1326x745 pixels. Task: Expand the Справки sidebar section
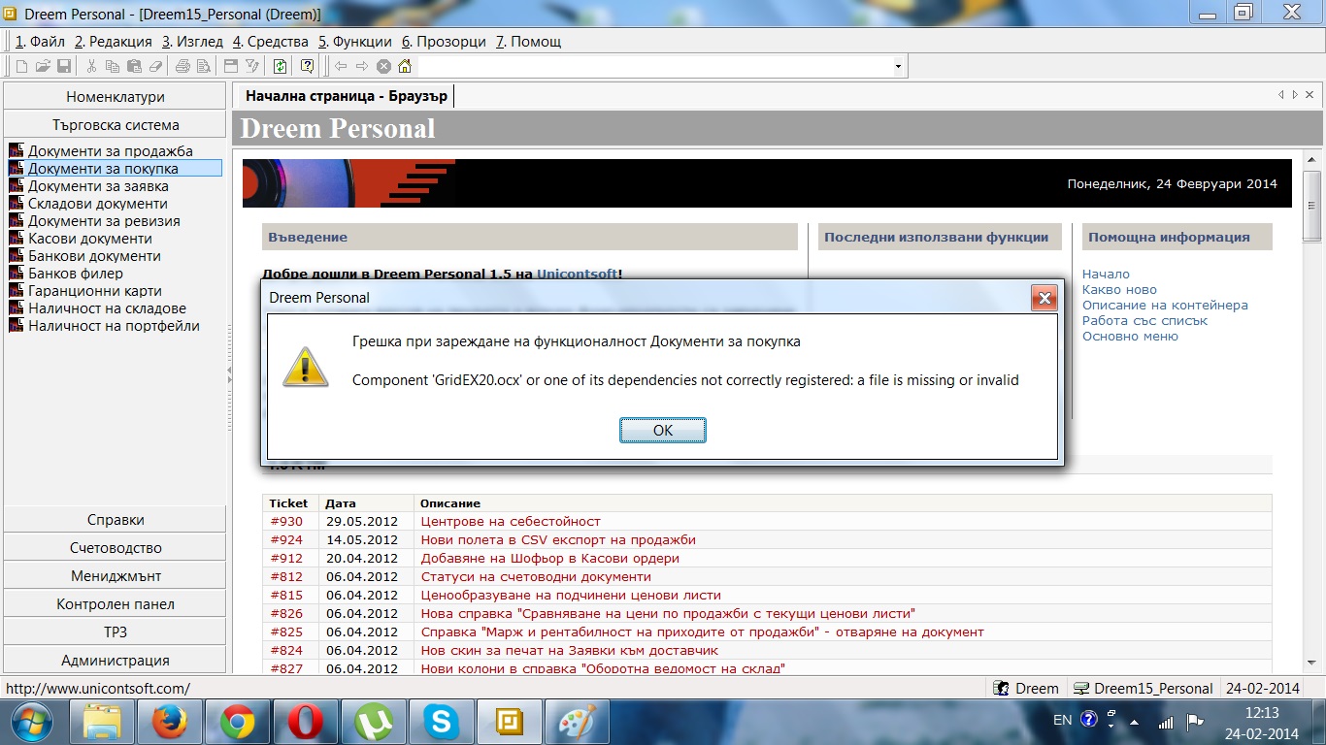(x=116, y=520)
